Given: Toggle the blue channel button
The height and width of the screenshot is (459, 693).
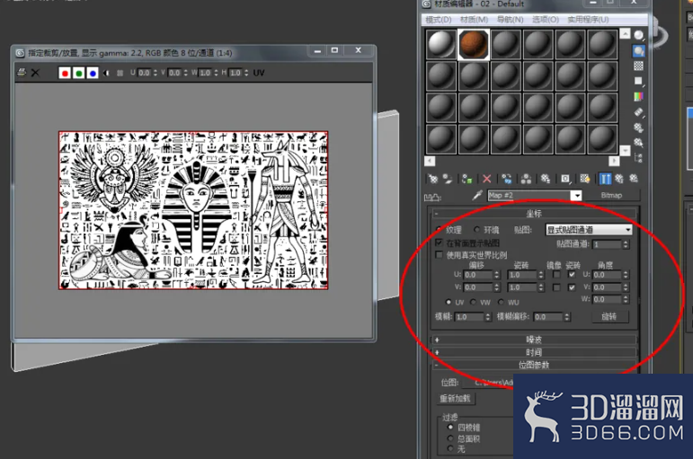Looking at the screenshot, I should click(93, 73).
